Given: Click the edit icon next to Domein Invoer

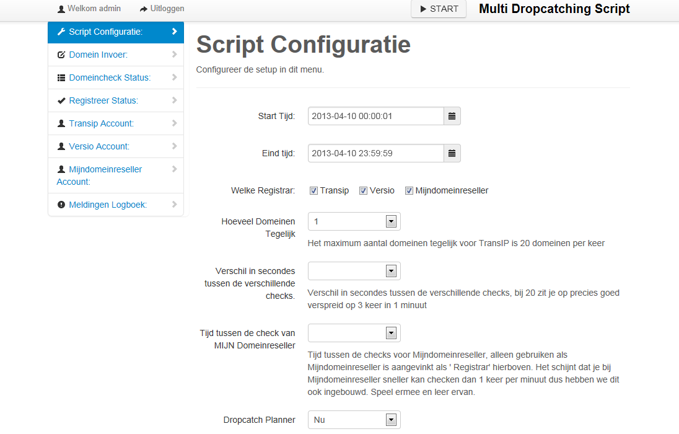Looking at the screenshot, I should point(61,55).
